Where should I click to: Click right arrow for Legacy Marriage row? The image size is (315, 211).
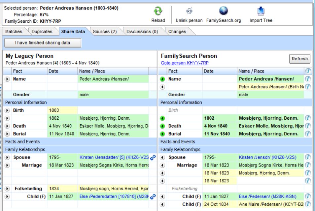coord(7,165)
